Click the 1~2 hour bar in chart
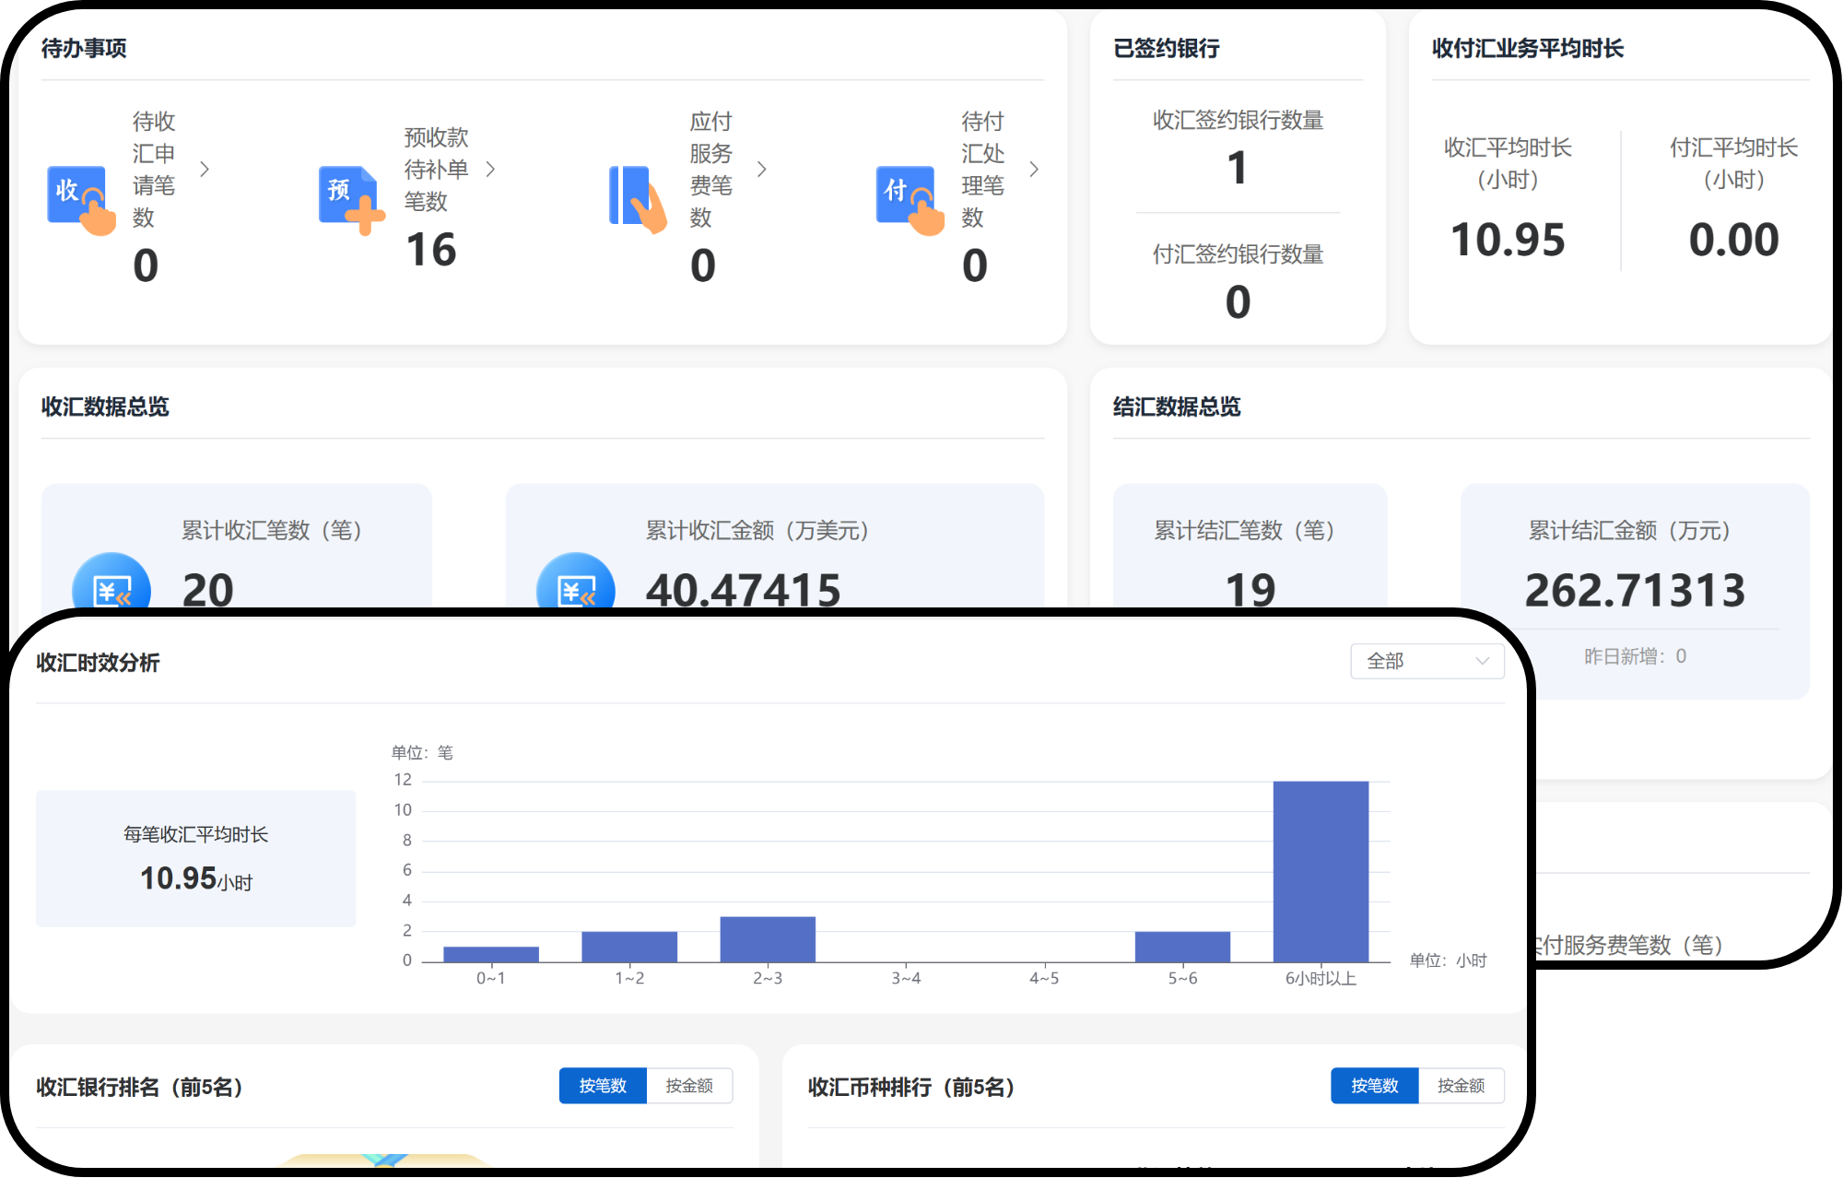The height and width of the screenshot is (1178, 1843). [x=629, y=947]
